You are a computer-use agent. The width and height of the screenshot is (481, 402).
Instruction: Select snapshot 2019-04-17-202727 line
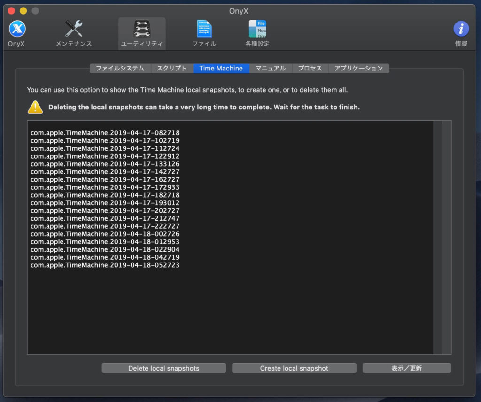click(x=105, y=211)
